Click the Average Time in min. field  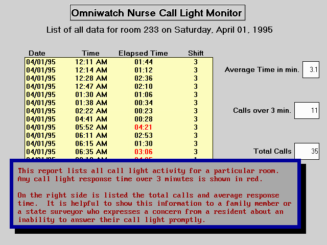point(310,69)
